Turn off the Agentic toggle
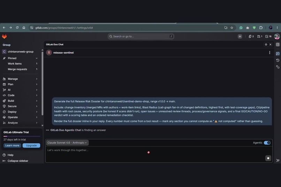Screen dimensions: 281x187 click(267, 143)
